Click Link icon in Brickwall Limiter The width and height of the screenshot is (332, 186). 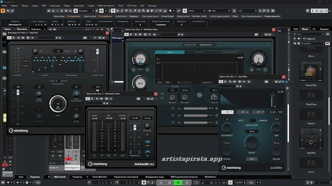147,142
